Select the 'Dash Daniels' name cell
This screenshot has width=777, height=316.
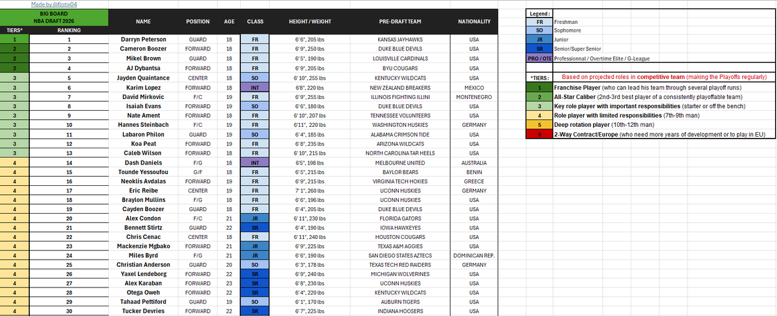tap(144, 163)
